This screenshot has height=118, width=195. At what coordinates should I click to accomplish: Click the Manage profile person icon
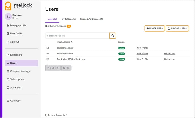8,25
